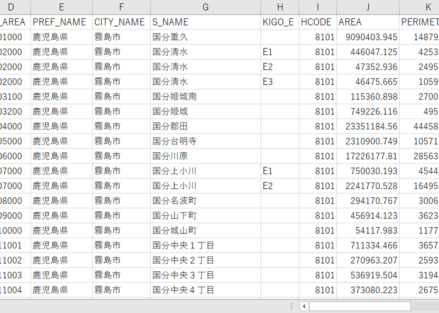Select the cell with area 9090403.945
Screen dimensions: 439x313
pos(368,37)
